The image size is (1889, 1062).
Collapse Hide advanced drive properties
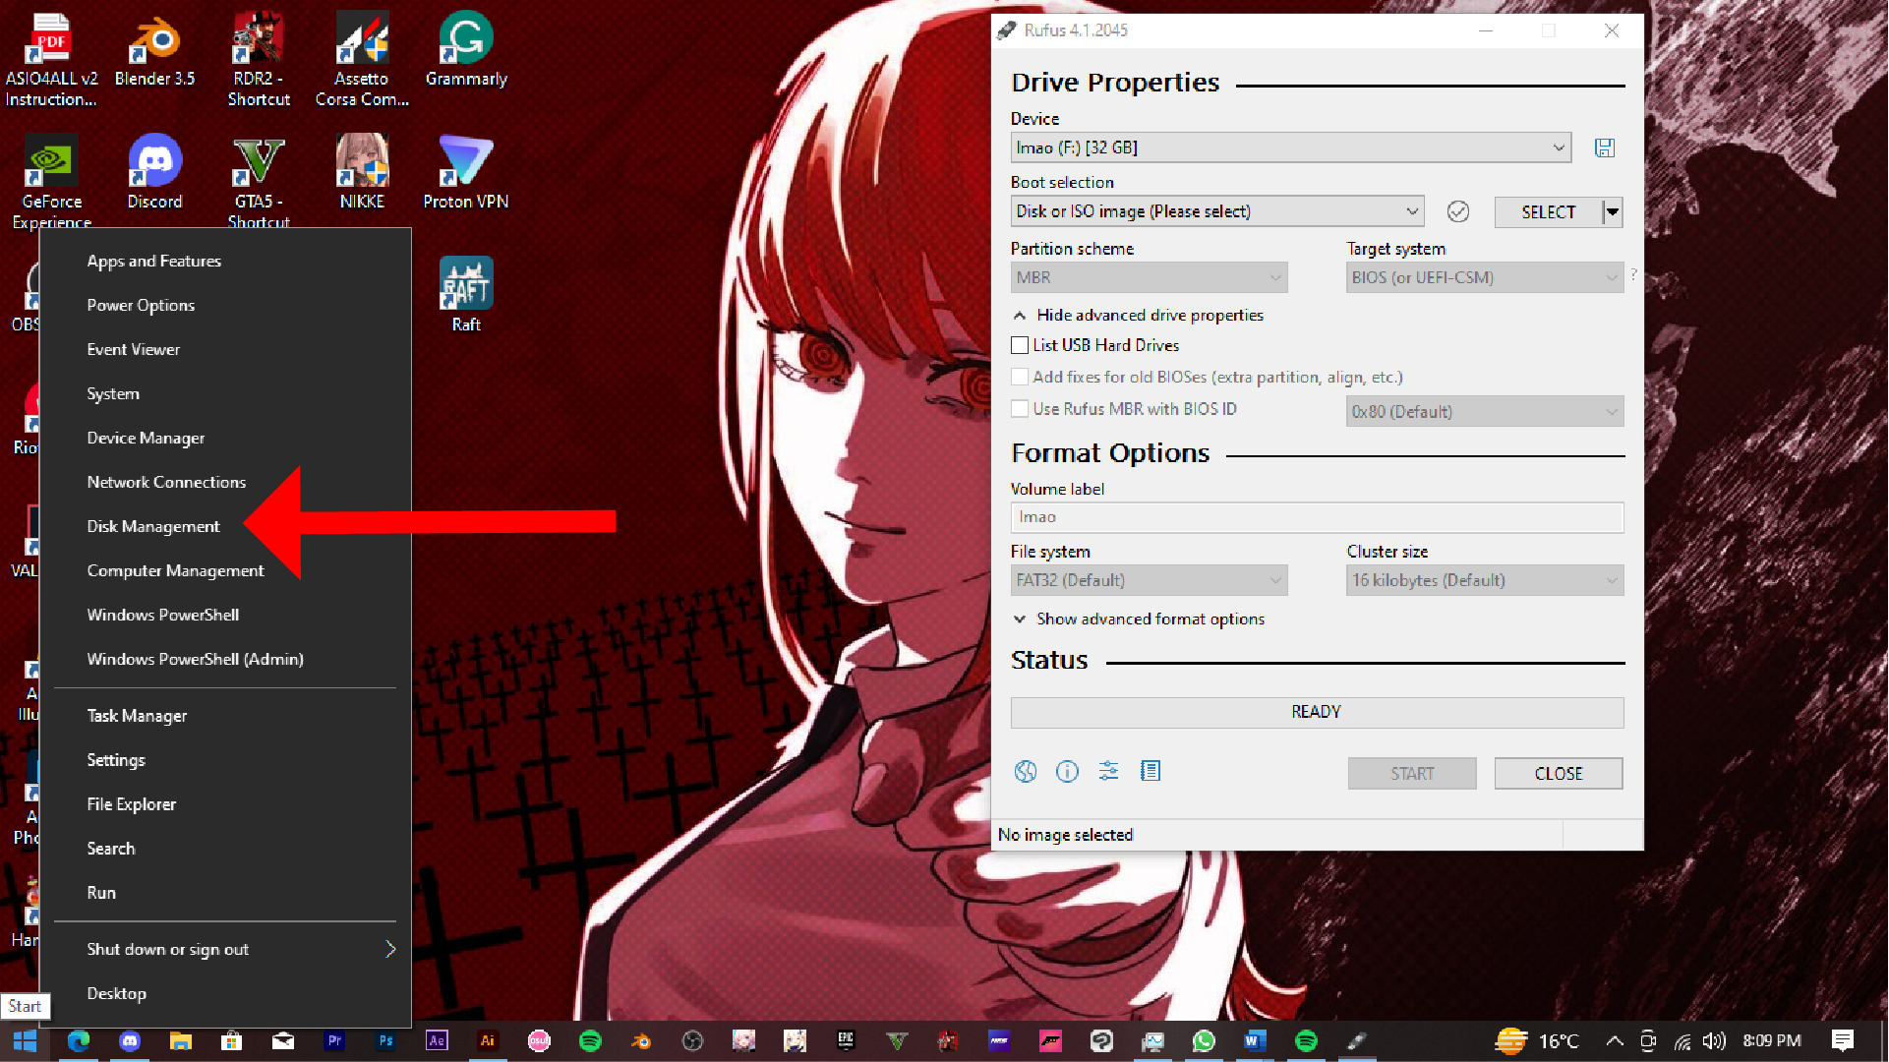click(x=1139, y=315)
